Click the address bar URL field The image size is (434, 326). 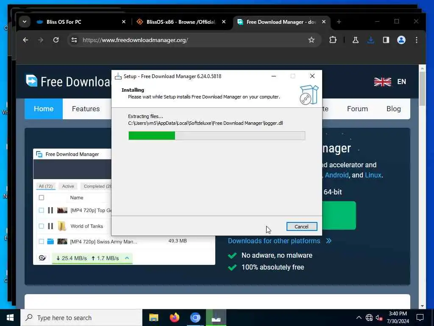point(194,40)
